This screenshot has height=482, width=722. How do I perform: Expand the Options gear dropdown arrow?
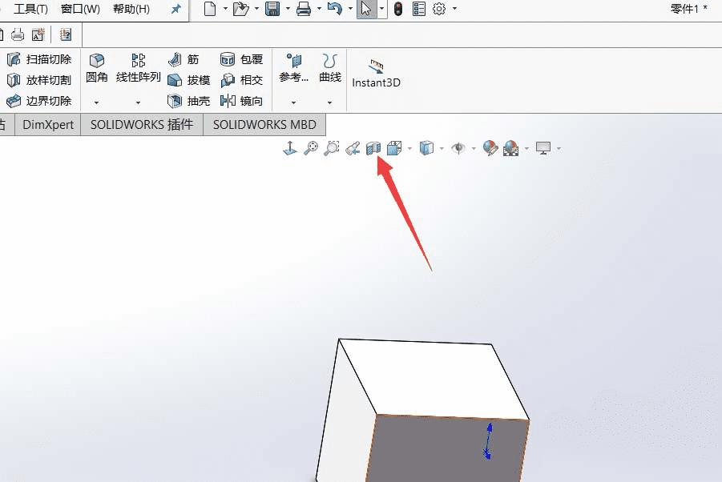[454, 9]
